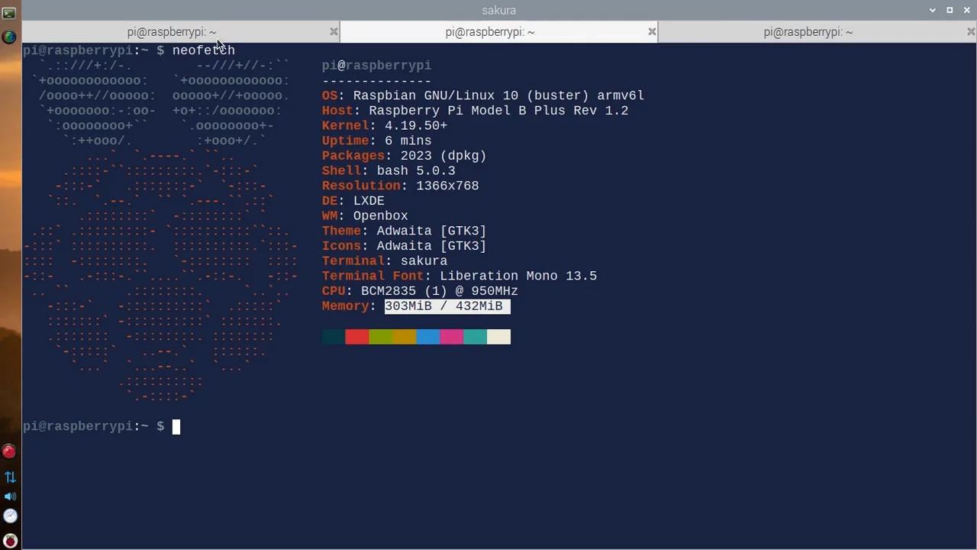
Task: Close the middle terminal tab with its X
Action: pyautogui.click(x=652, y=31)
